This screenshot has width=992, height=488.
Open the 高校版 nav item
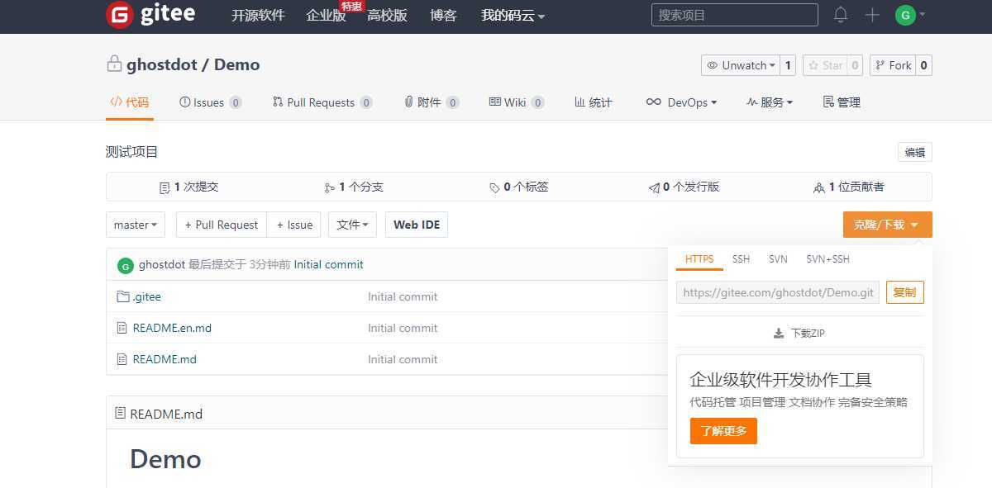[x=387, y=15]
